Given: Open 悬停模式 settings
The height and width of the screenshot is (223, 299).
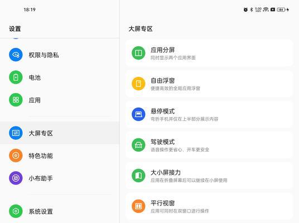Looking at the screenshot, I should (209, 114).
